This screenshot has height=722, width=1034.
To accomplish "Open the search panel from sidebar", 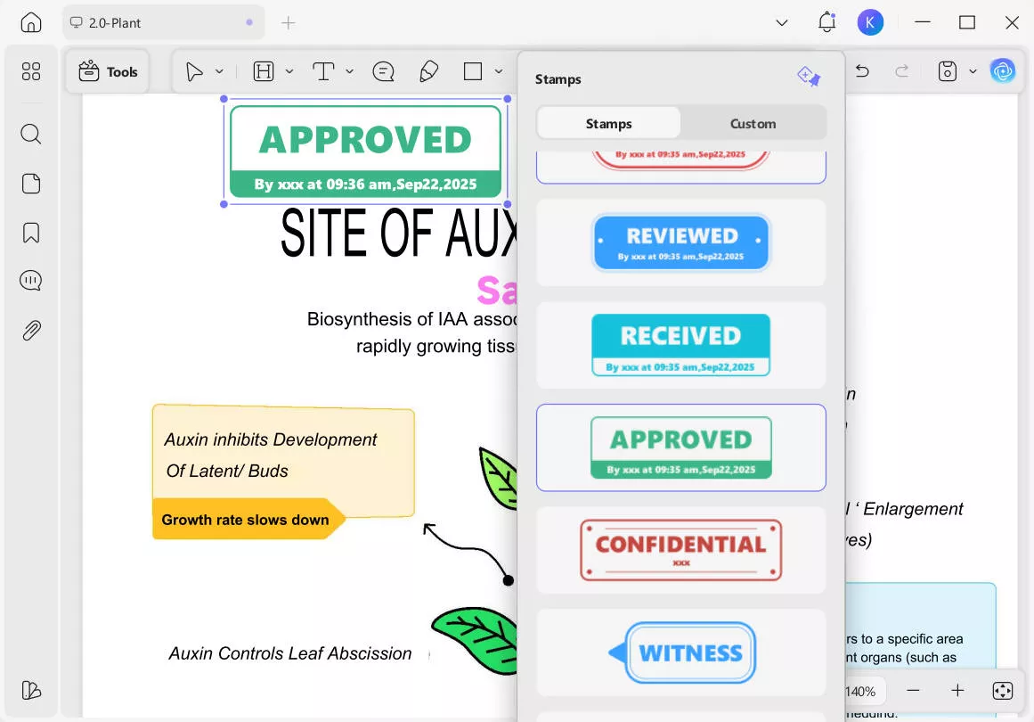I will [x=31, y=135].
